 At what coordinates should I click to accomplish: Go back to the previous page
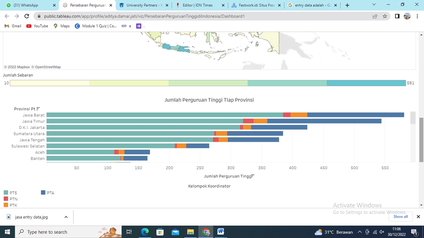[x=7, y=16]
